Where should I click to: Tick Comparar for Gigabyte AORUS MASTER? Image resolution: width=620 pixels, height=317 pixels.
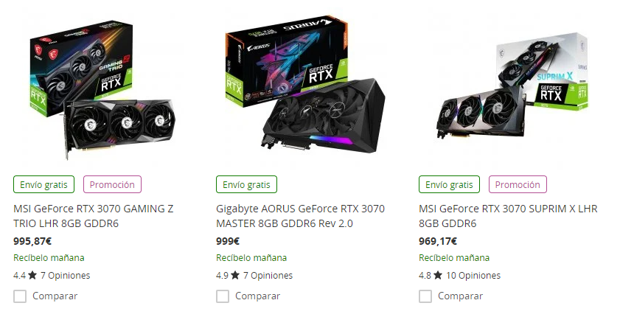tap(223, 296)
